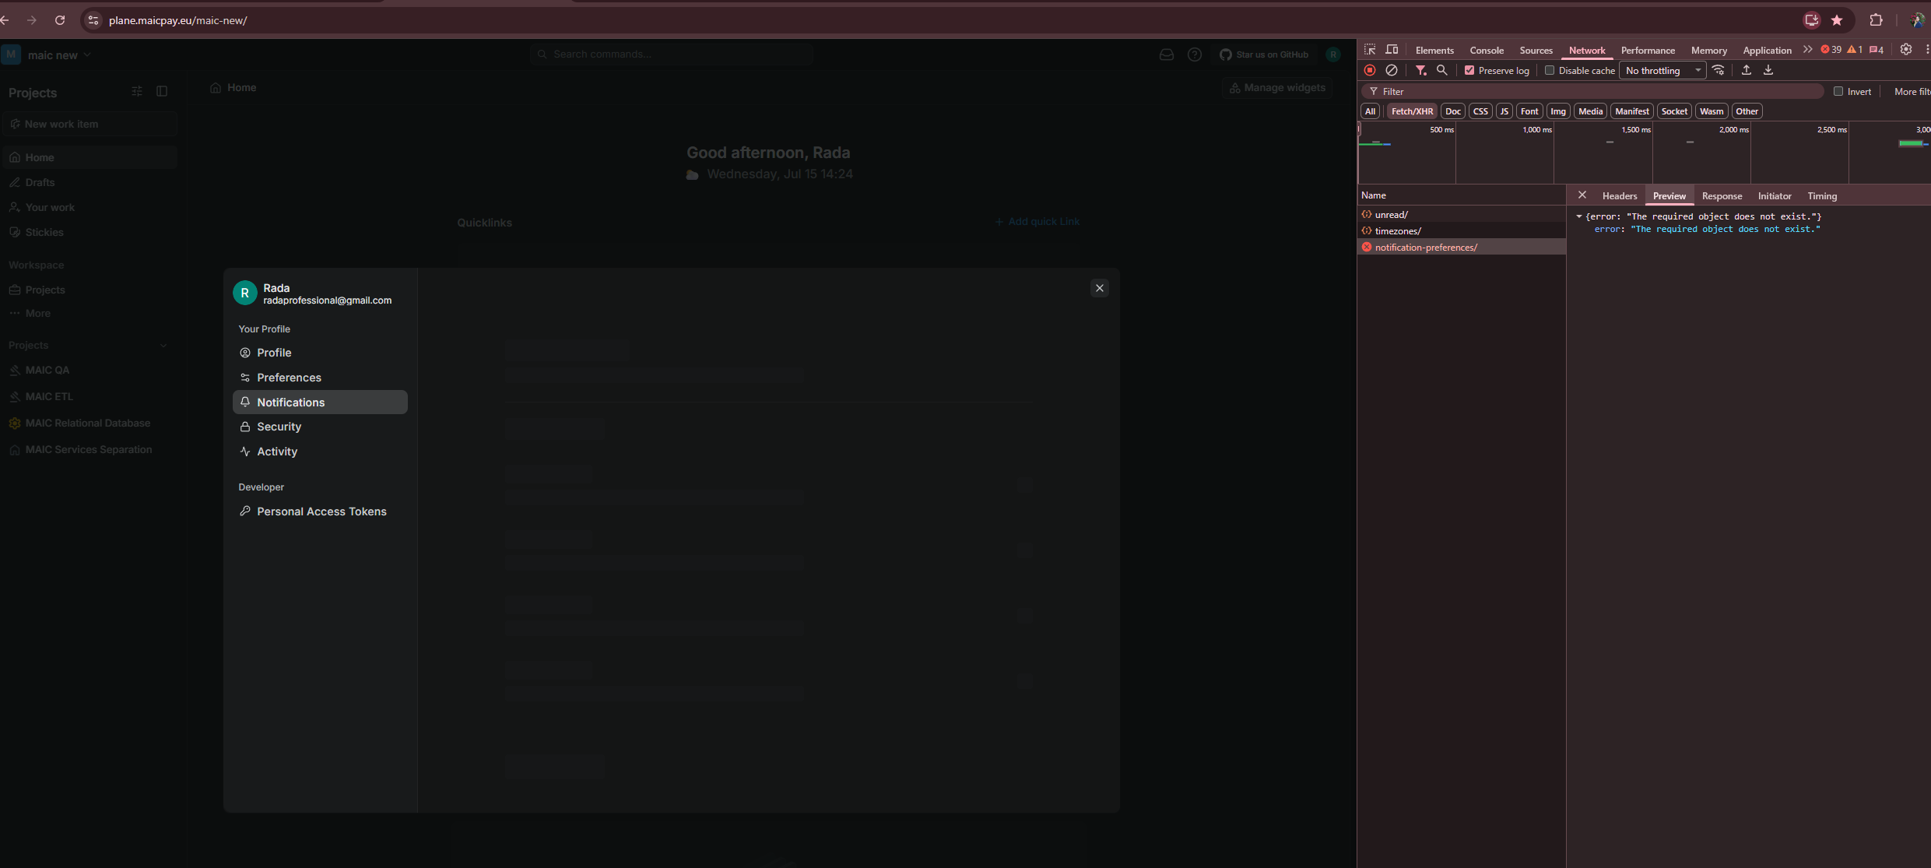Select the unread/ request row
1931x868 pixels.
click(x=1462, y=215)
